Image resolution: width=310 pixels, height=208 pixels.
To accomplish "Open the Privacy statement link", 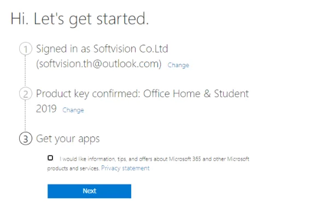I will pos(125,168).
